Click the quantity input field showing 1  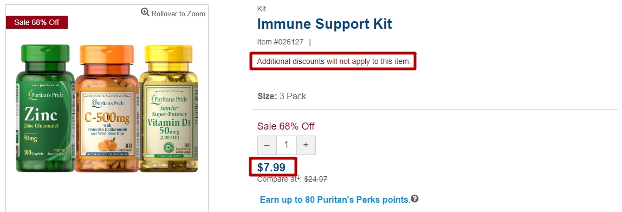[x=287, y=145]
